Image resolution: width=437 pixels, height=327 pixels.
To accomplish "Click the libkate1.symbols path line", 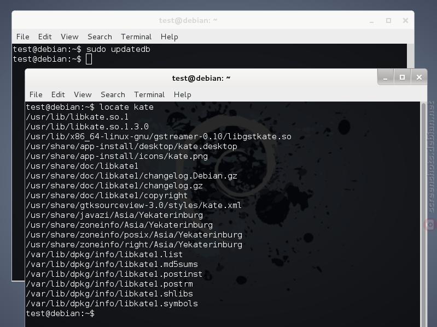I will [112, 304].
